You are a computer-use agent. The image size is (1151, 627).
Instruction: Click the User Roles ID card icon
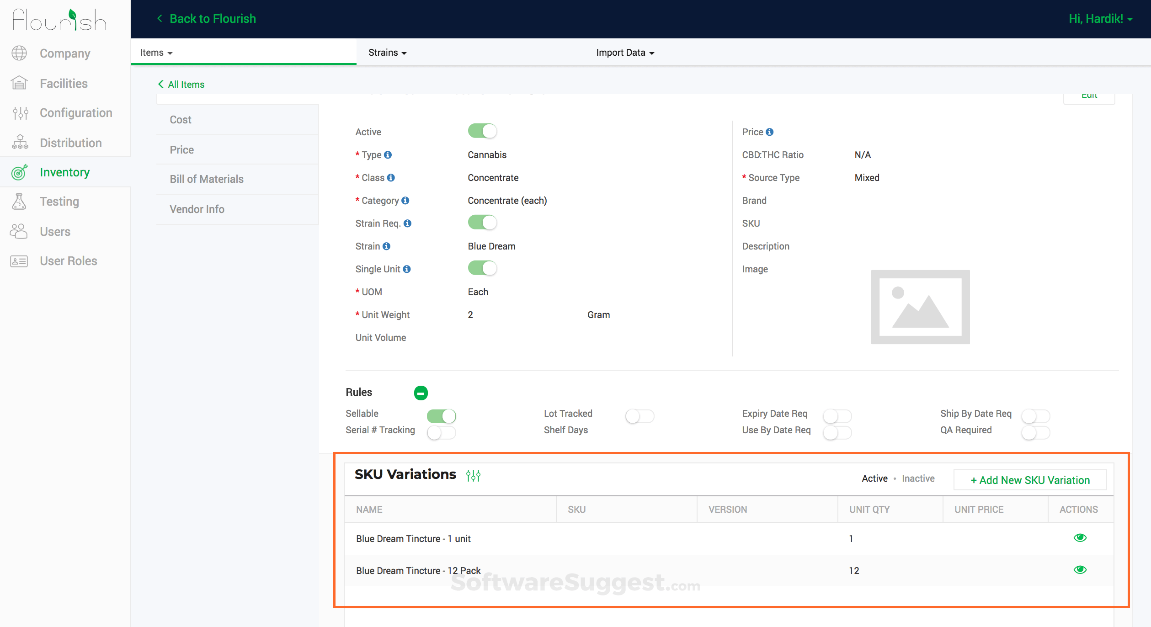pos(19,261)
